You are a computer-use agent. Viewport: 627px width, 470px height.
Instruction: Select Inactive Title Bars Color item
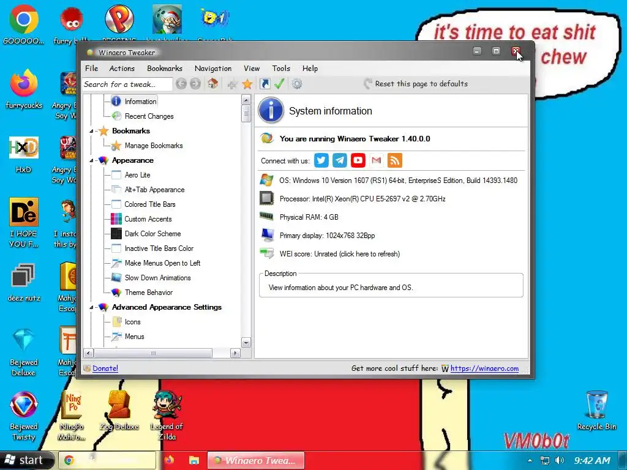[159, 248]
